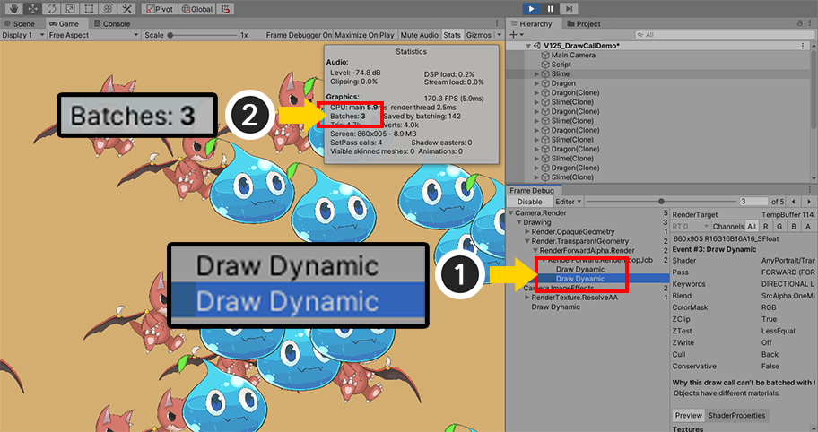Expand the Dragon object in Hierarchy
Image resolution: width=818 pixels, height=432 pixels.
click(536, 83)
